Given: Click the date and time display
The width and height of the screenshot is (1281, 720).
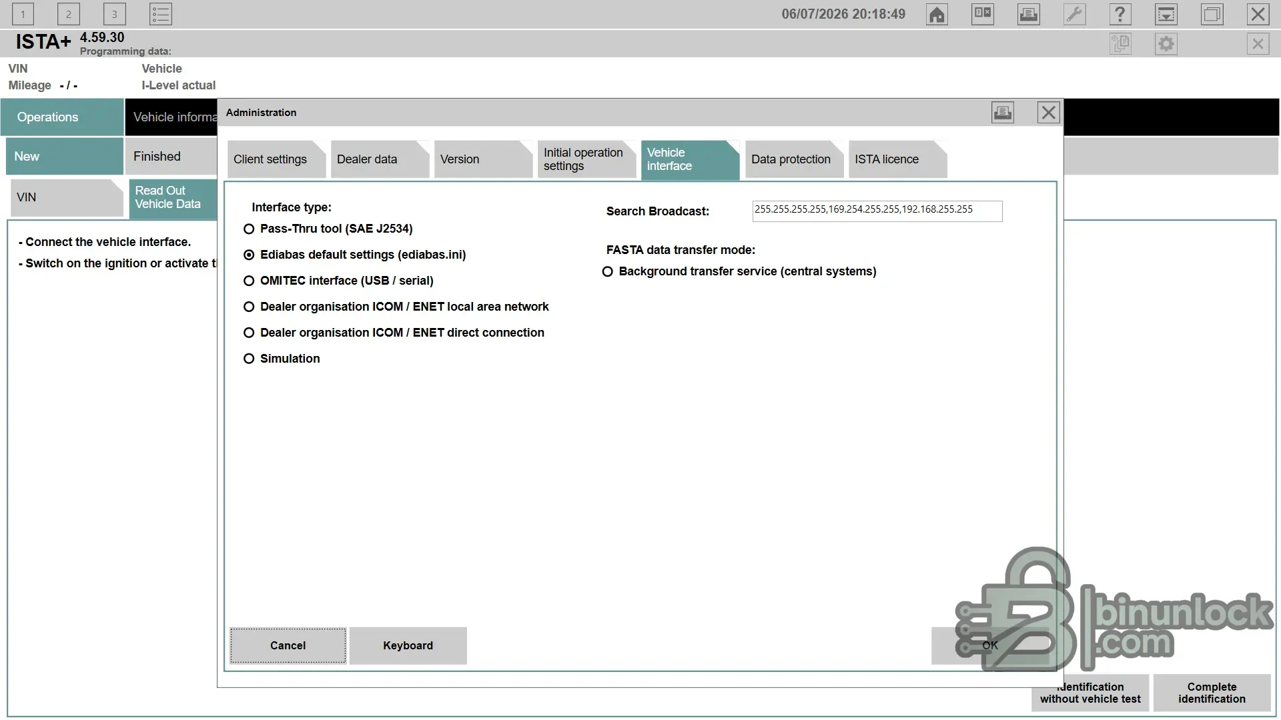Looking at the screenshot, I should click(x=843, y=14).
